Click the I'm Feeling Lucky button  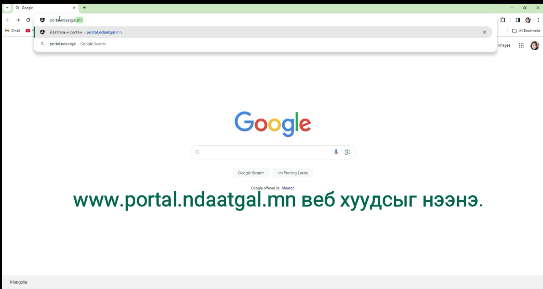click(x=292, y=173)
